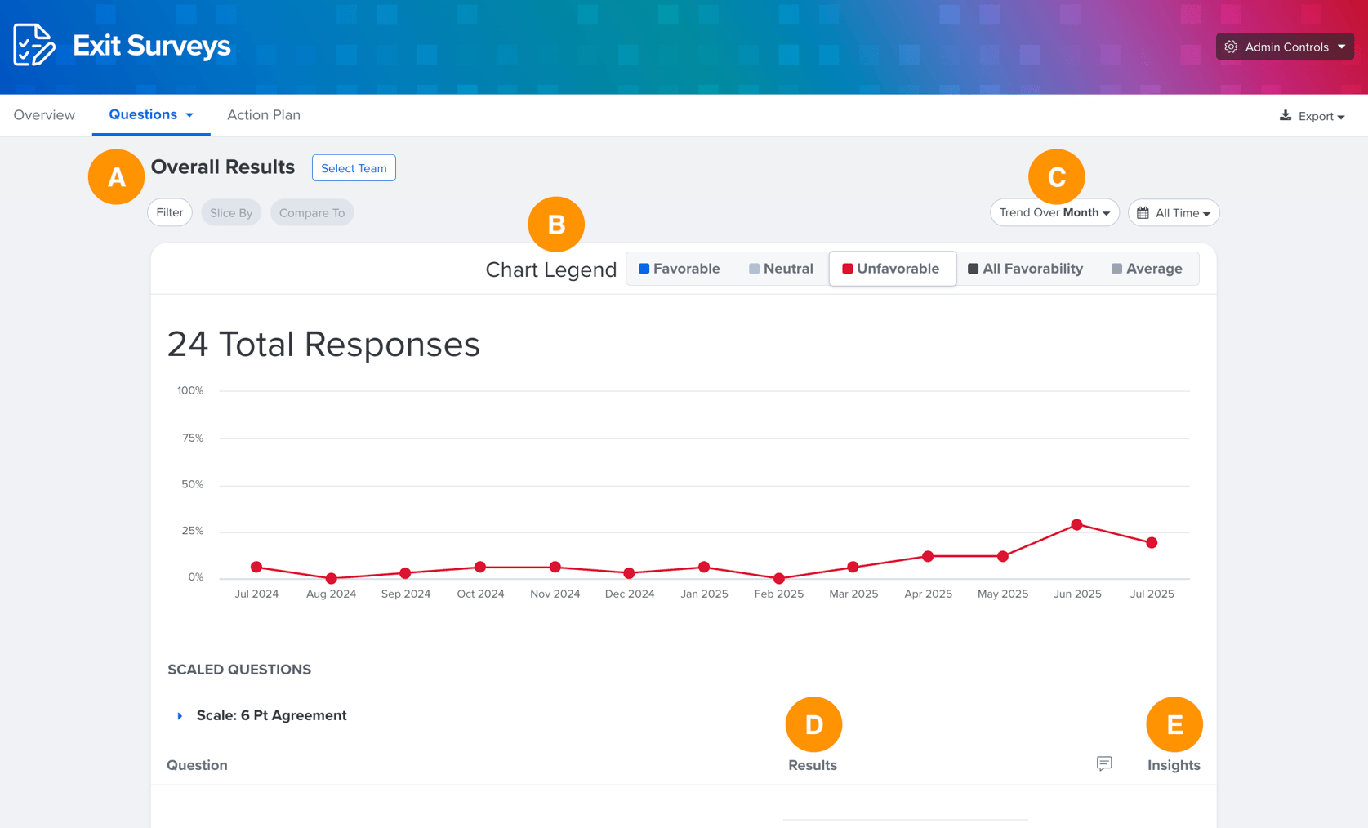The width and height of the screenshot is (1368, 828).
Task: Toggle the Favorable legend series
Action: pyautogui.click(x=680, y=269)
